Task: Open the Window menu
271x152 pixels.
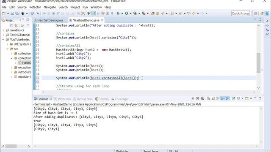Action: 96,7
